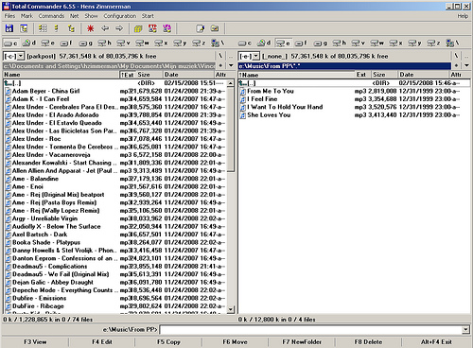This screenshot has height=348, width=473.
Task: Open the FTP connect toolbar icon
Action: pos(152,28)
